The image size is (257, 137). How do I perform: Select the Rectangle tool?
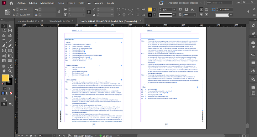pyautogui.click(x=10, y=51)
